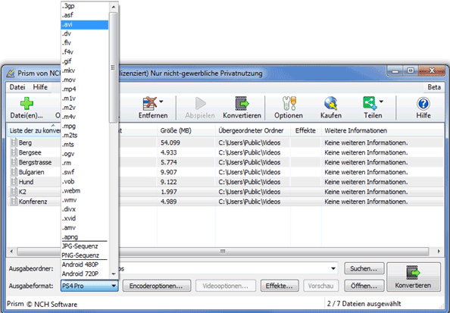Open the Datei menu
The image size is (450, 313).
click(17, 87)
